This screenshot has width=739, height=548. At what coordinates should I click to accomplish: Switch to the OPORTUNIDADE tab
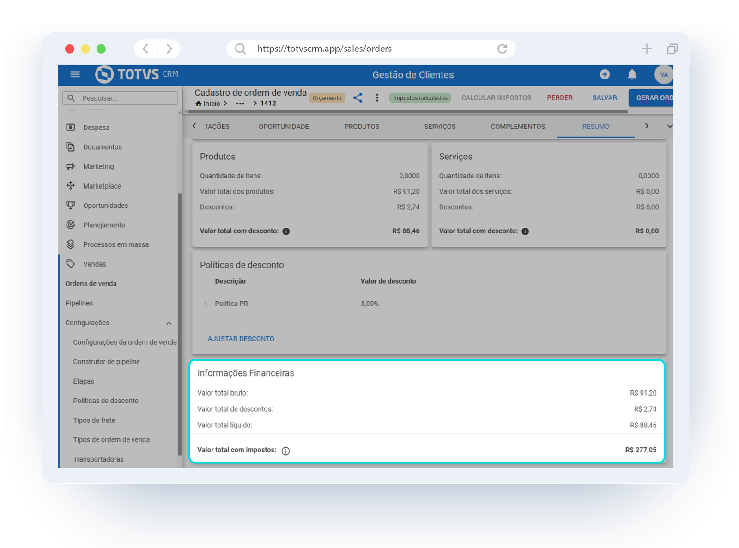pyautogui.click(x=284, y=127)
